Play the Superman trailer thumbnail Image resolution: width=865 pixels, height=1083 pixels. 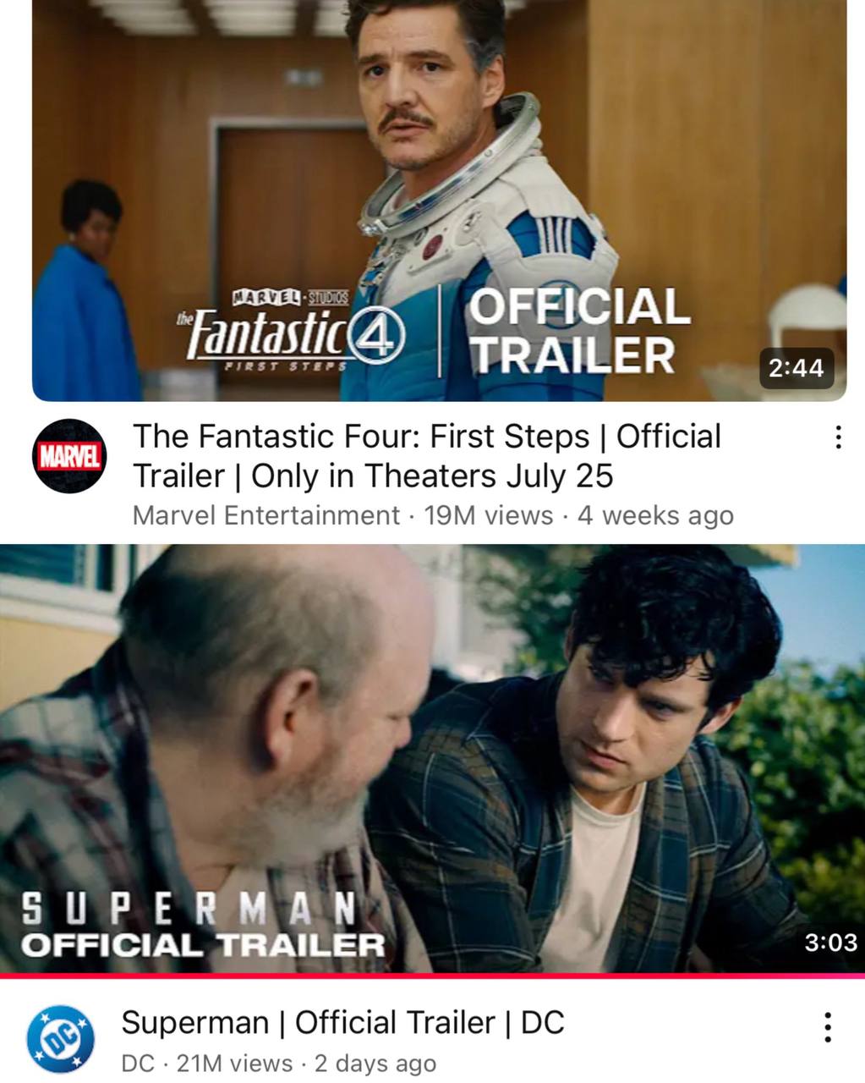(x=432, y=759)
